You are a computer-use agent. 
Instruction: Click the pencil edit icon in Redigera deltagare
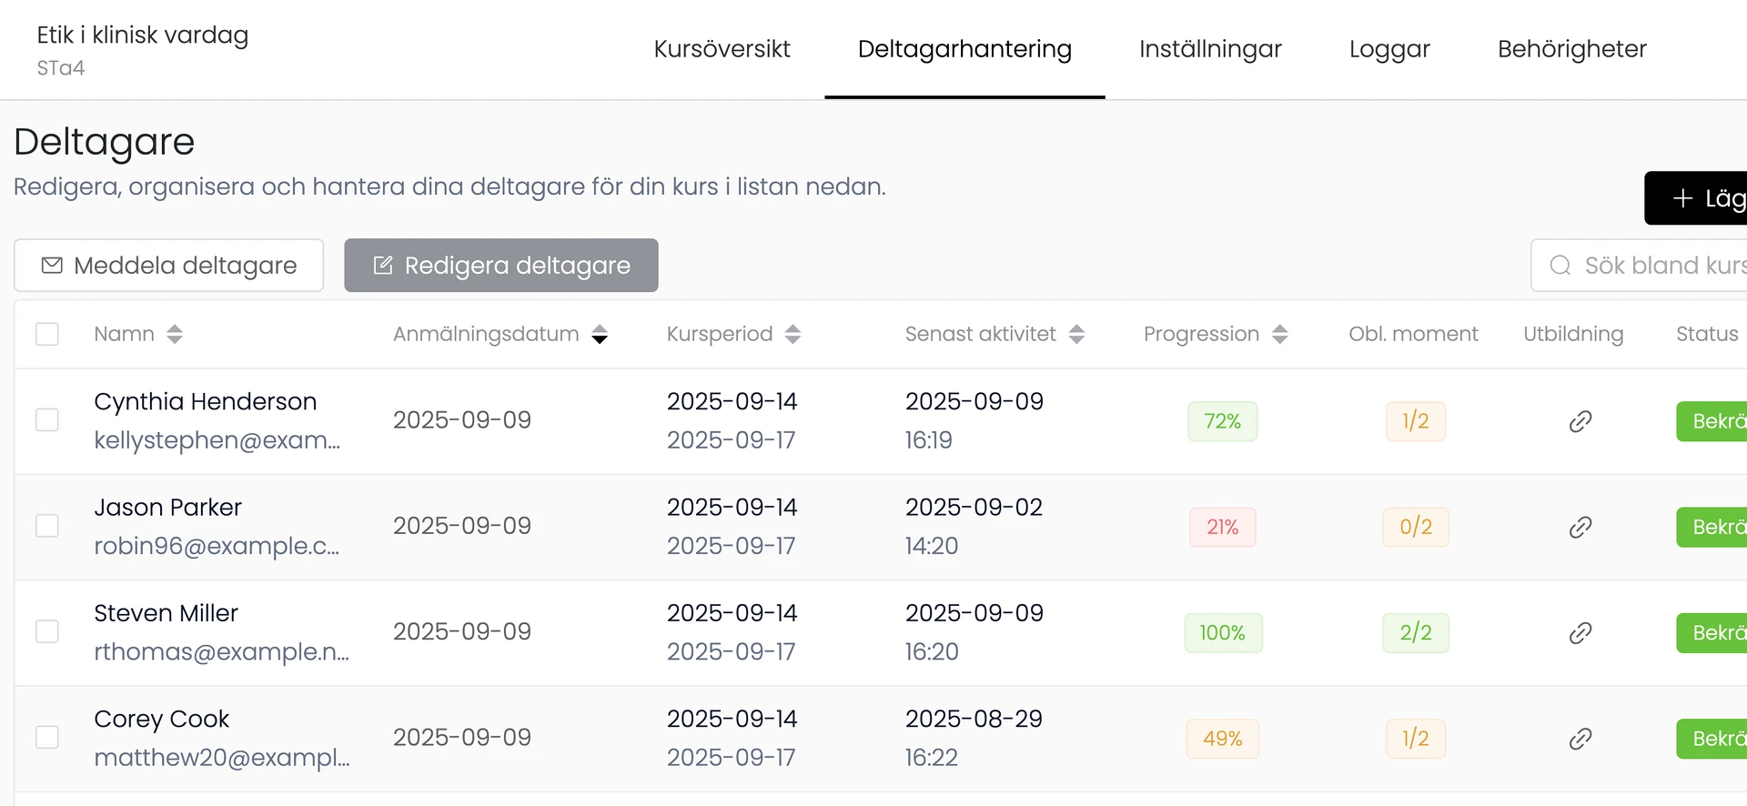(383, 266)
